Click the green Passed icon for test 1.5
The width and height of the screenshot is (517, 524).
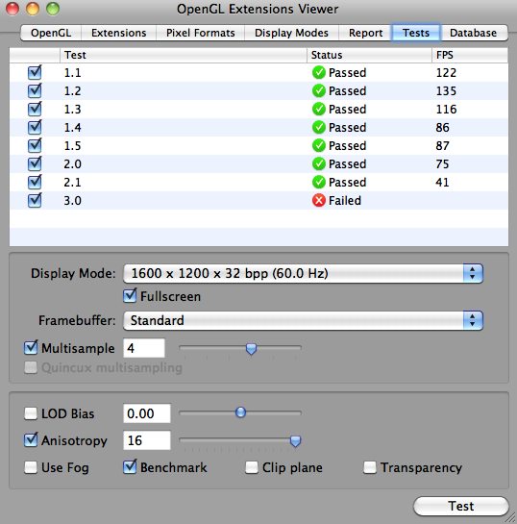click(319, 146)
